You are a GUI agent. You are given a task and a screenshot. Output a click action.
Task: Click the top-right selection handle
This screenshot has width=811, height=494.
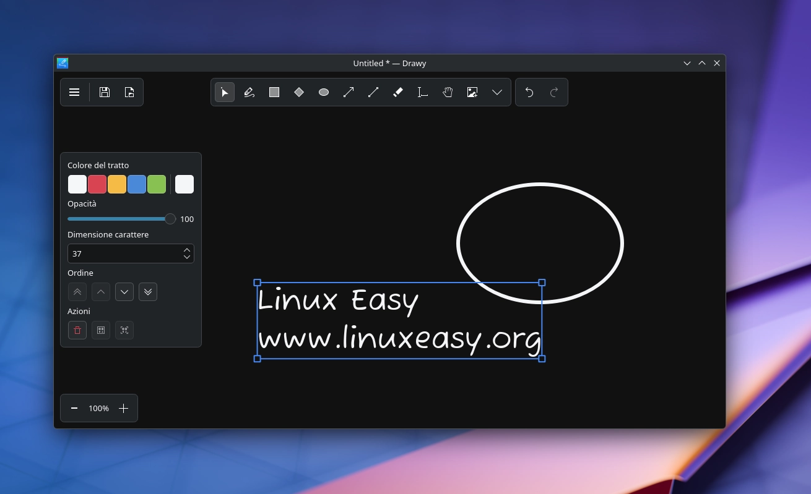coord(542,283)
